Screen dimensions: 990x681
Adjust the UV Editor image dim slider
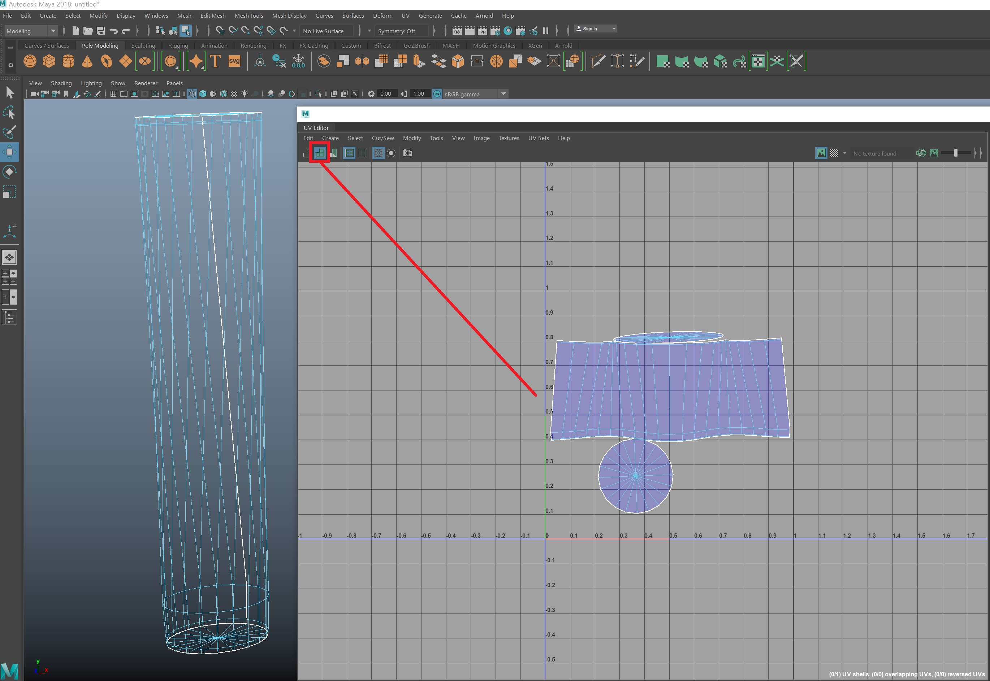955,153
